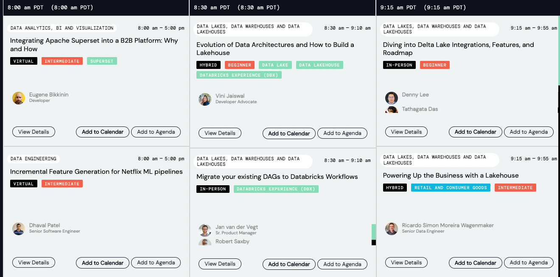Screen dimensions: 560x277
Task: Add Databricks Workflows session to agenda
Action: pos(342,264)
